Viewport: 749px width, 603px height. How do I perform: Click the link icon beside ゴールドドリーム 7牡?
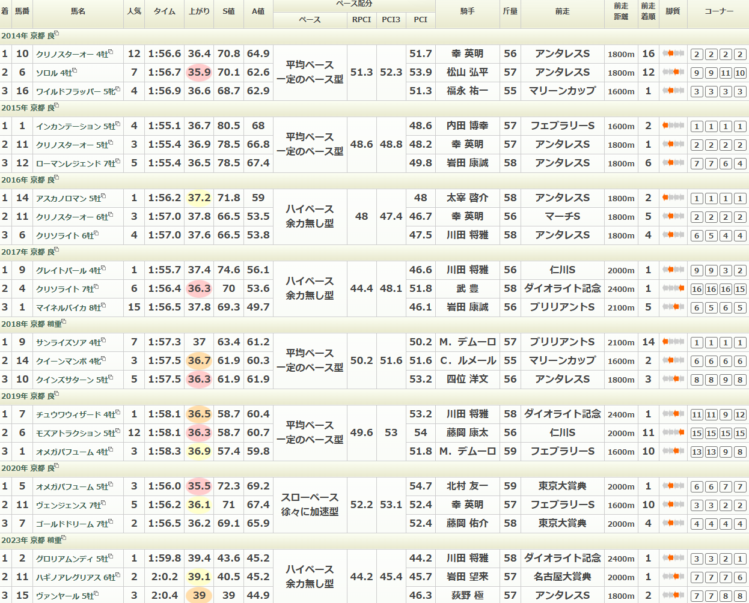pos(111,522)
